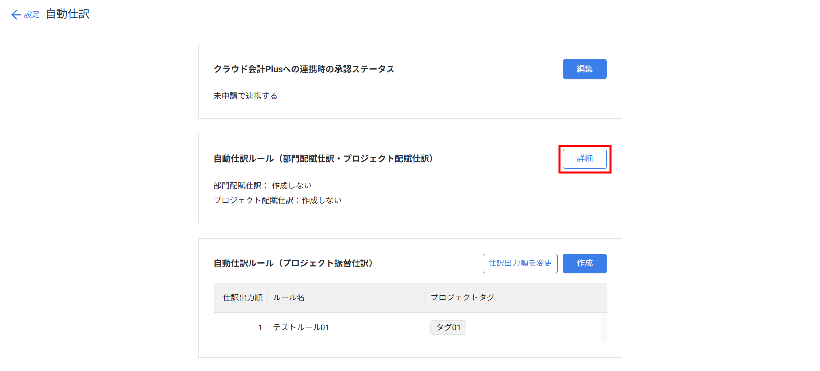Click the タグ01 tag chip
This screenshot has width=820, height=371.
[448, 327]
